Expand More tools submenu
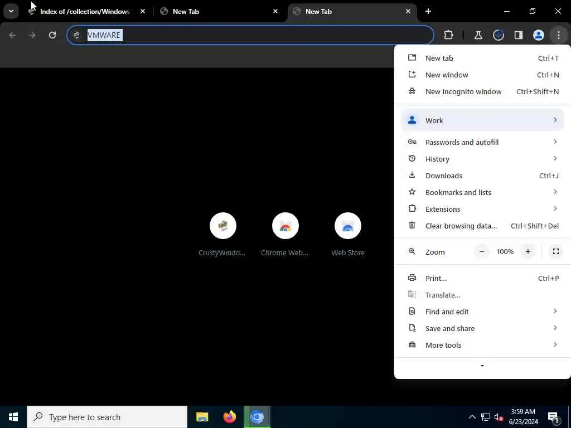Image resolution: width=571 pixels, height=428 pixels. 482,345
